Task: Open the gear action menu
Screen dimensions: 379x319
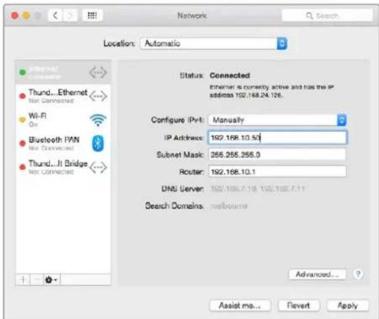Action: [x=51, y=280]
